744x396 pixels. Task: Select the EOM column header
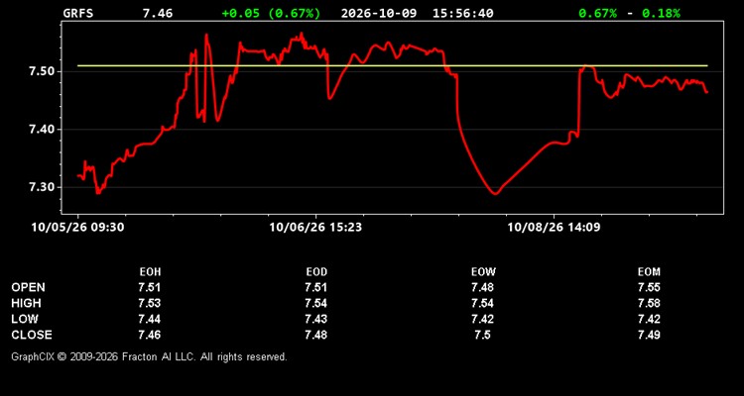click(649, 272)
